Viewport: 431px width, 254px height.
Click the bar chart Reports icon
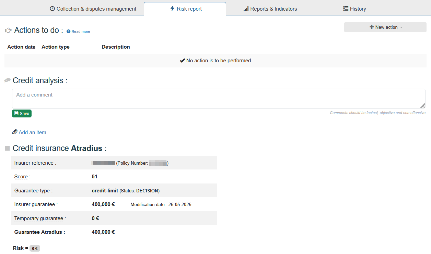point(246,9)
